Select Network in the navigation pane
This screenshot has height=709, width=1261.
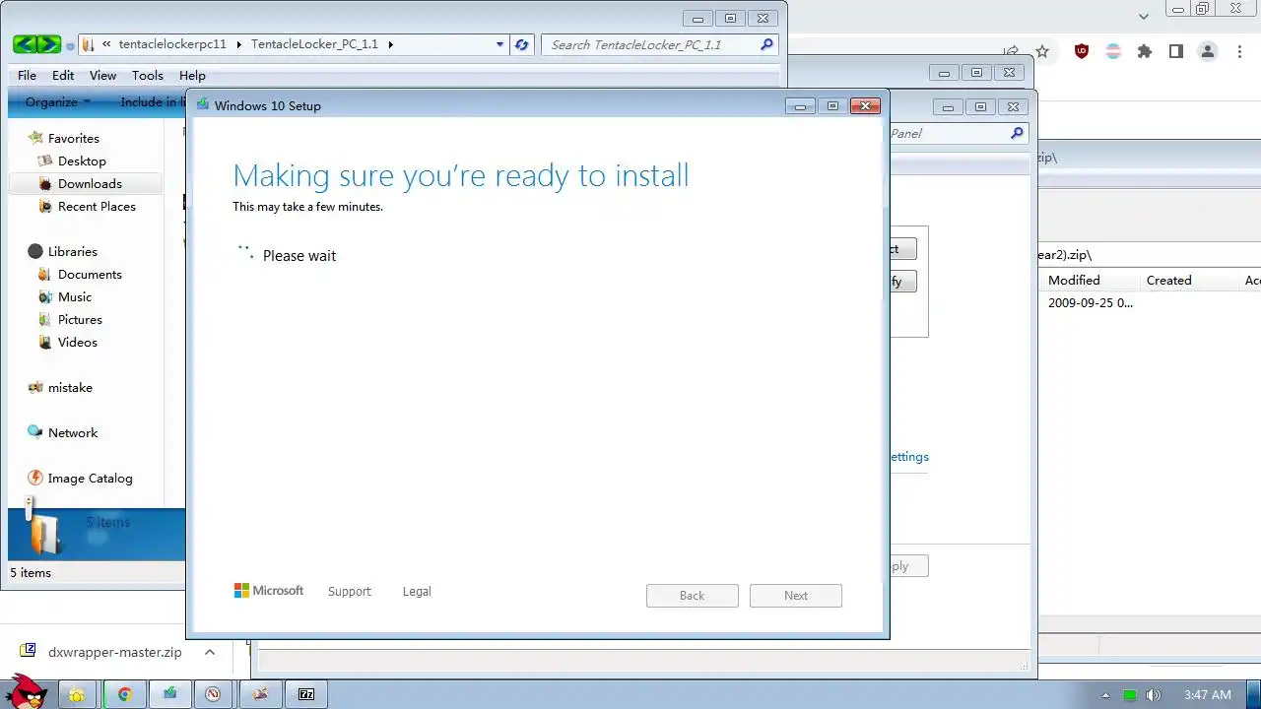(x=73, y=433)
